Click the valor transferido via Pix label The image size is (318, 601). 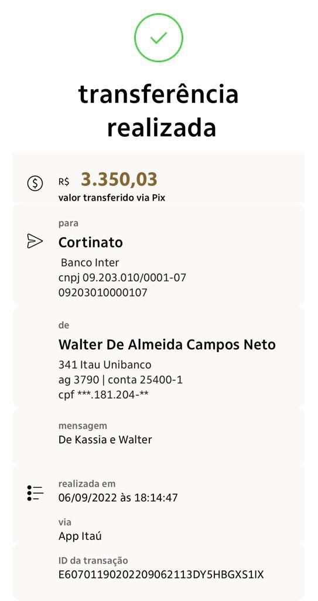pyautogui.click(x=112, y=198)
